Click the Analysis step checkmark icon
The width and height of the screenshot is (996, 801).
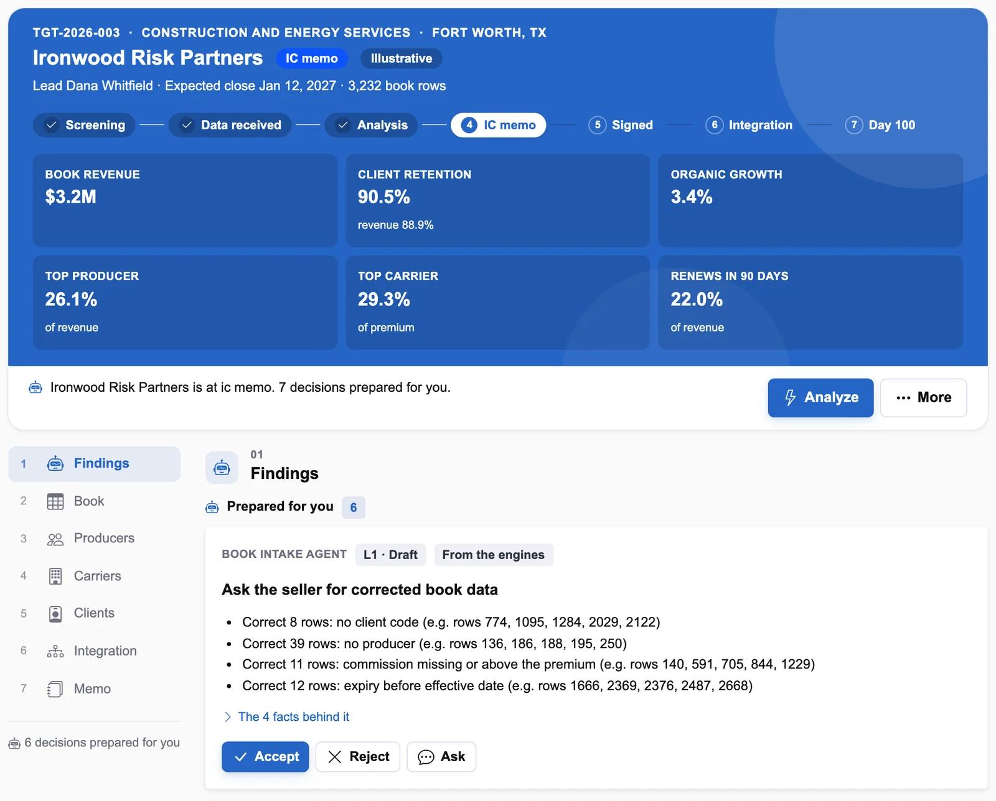pyautogui.click(x=343, y=125)
